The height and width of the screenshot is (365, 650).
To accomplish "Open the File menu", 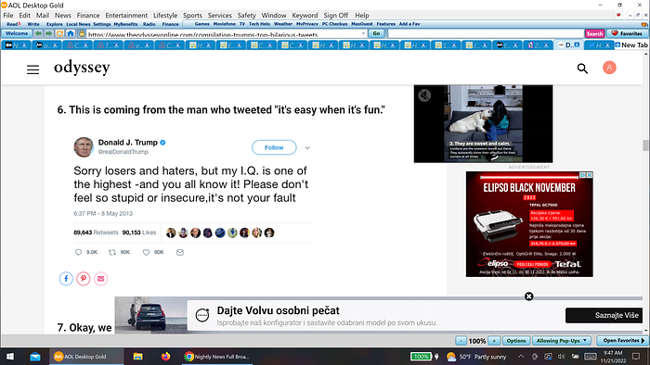I will (8, 16).
